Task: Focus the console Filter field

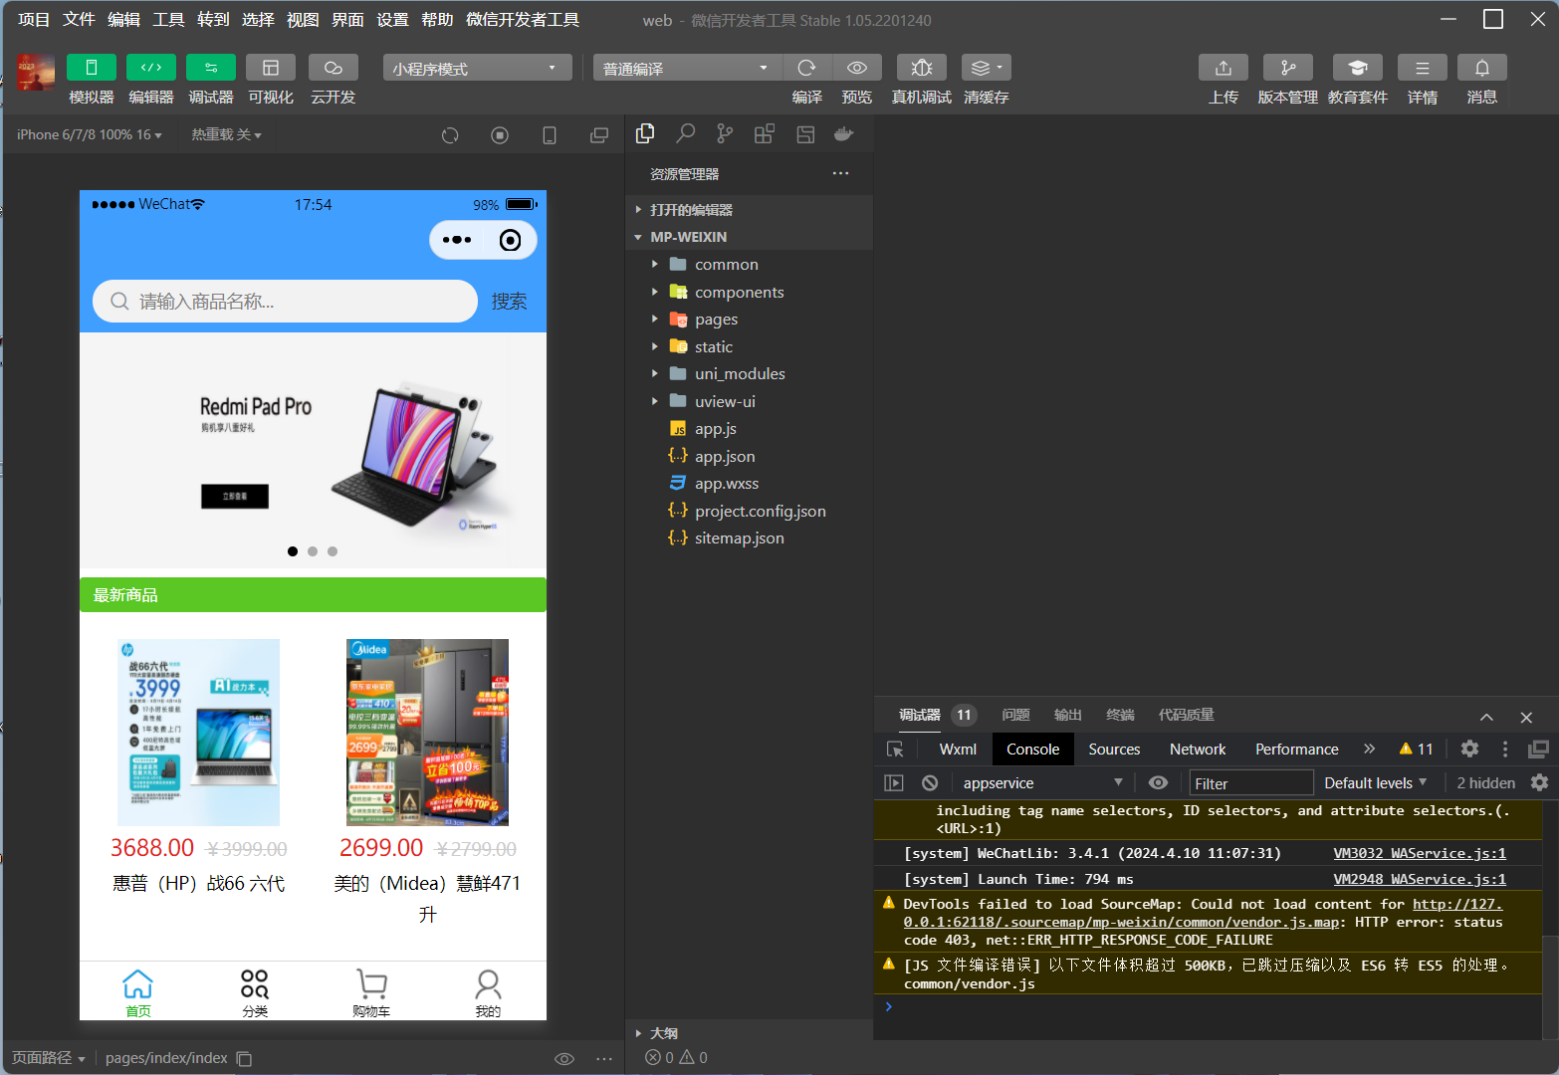Action: click(1251, 783)
